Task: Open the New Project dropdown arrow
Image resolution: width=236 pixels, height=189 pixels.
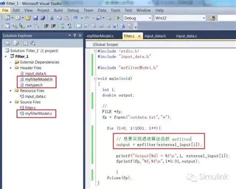Action: pos(12,18)
